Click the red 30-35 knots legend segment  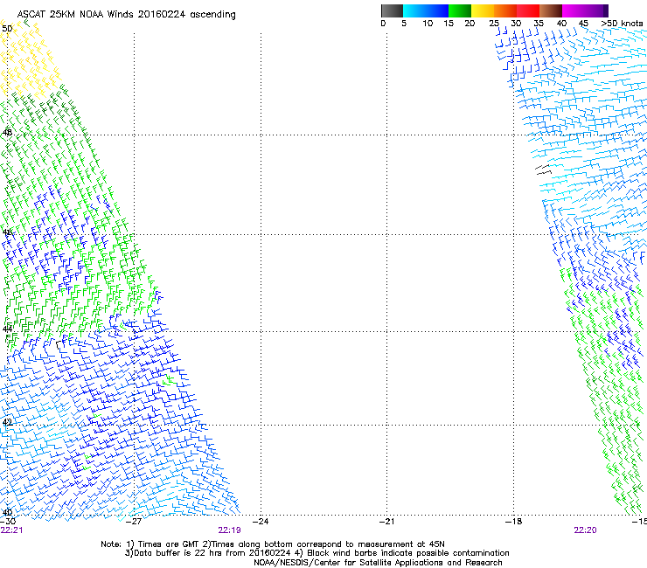point(528,10)
